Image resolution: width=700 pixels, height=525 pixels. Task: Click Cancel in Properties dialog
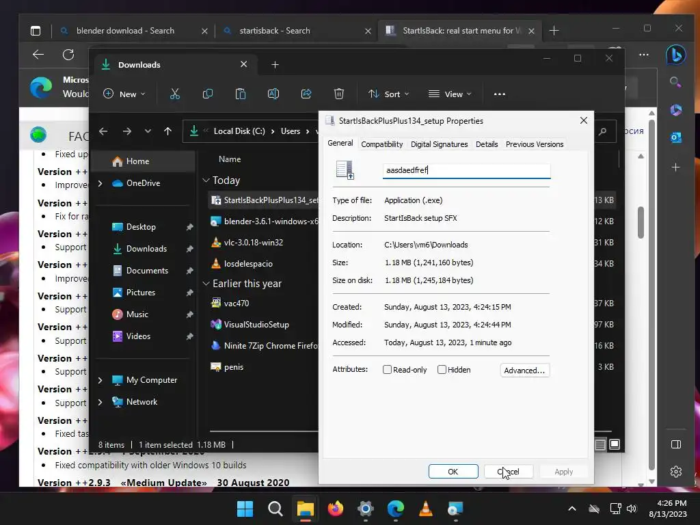tap(509, 472)
